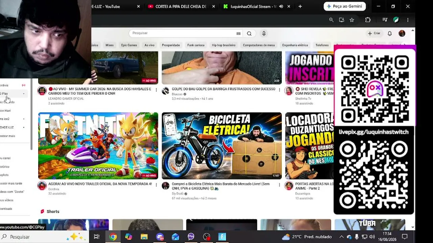
Task: Open the Bicicleta Elétrica video thumbnail
Action: click(222, 146)
